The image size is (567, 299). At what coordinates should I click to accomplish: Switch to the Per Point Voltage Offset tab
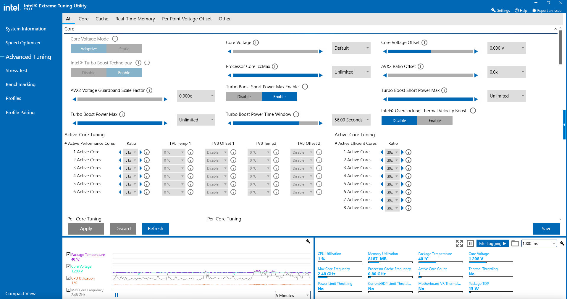[187, 19]
